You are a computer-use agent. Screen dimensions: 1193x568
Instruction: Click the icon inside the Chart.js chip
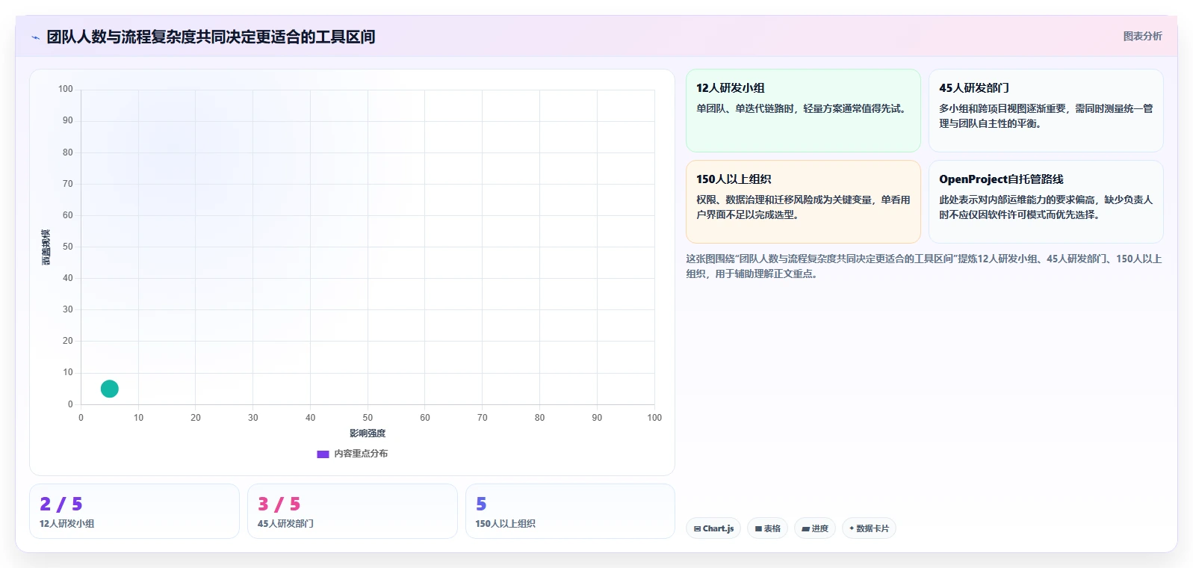(x=697, y=528)
